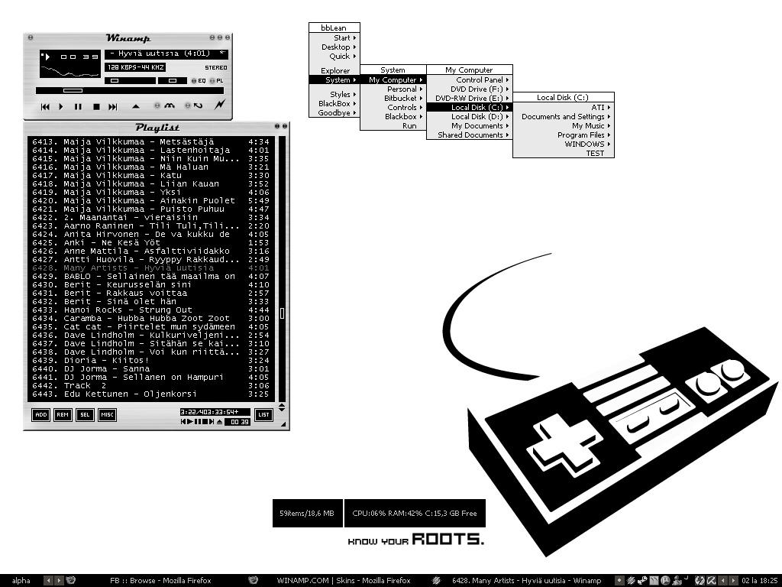This screenshot has width=782, height=587.
Task: Stop playback in Winamp main window
Action: tap(97, 106)
